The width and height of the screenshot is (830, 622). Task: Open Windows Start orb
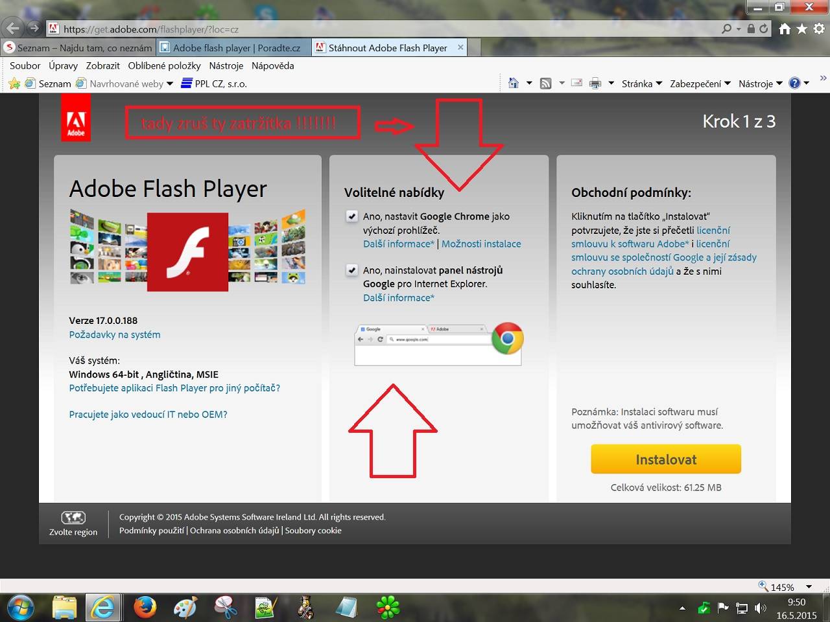(19, 607)
